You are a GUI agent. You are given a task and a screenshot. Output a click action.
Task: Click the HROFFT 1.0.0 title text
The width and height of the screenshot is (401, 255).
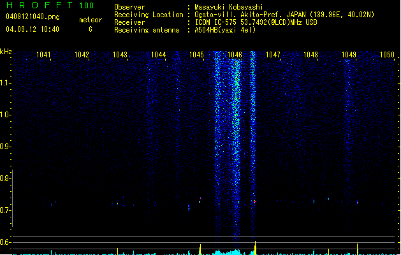50,5
